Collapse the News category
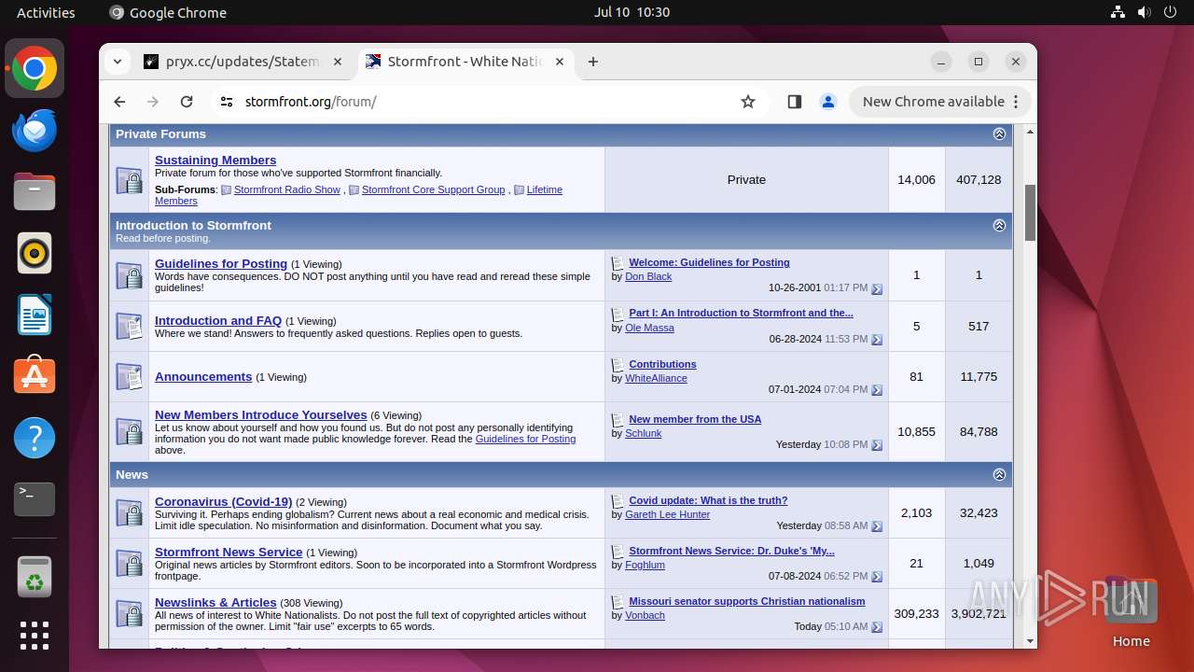 pyautogui.click(x=999, y=475)
